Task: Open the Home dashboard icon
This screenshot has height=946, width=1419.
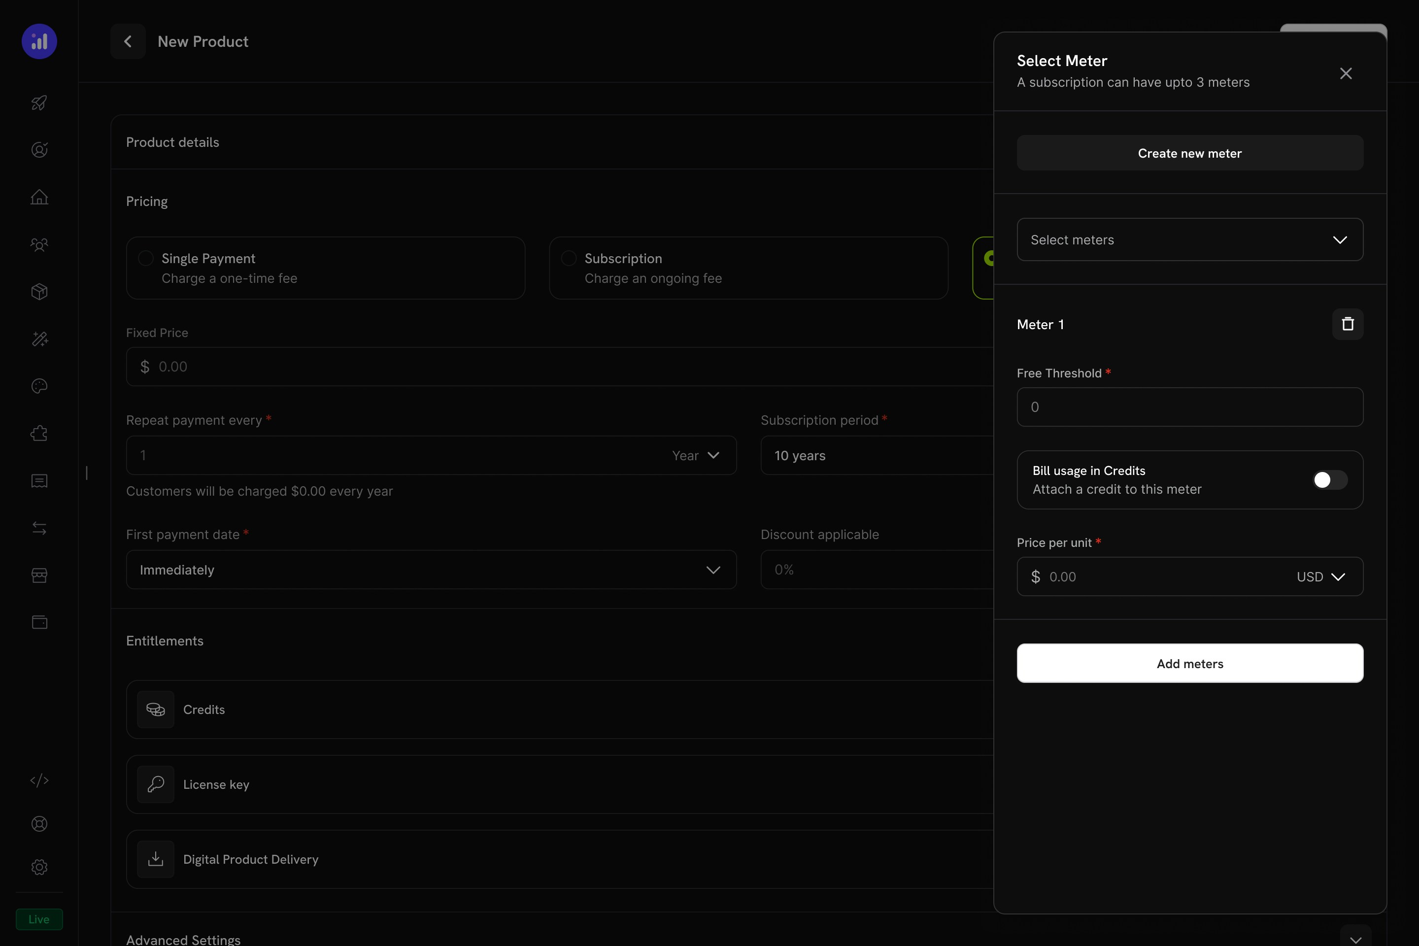Action: tap(39, 197)
